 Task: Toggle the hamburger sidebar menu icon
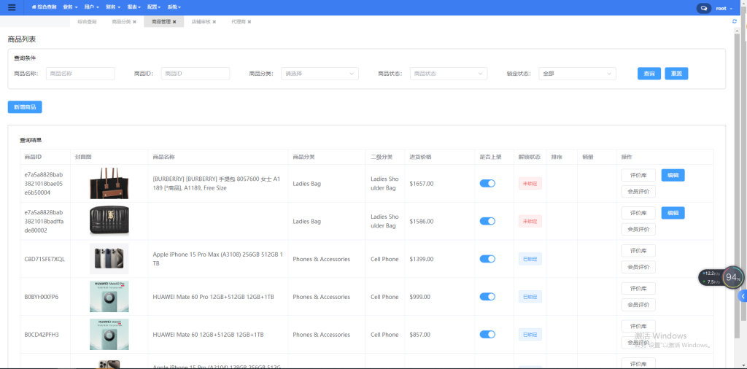click(x=12, y=7)
